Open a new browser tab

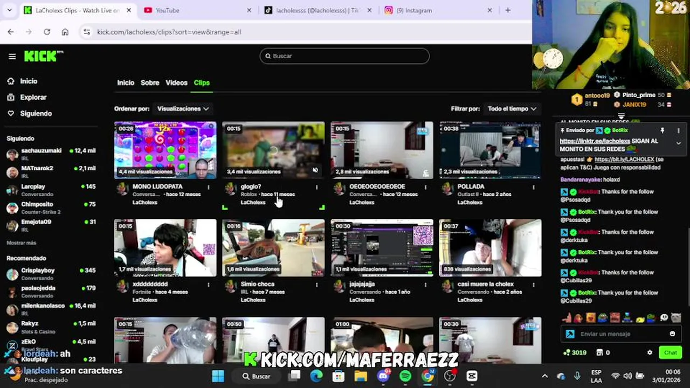(x=508, y=10)
